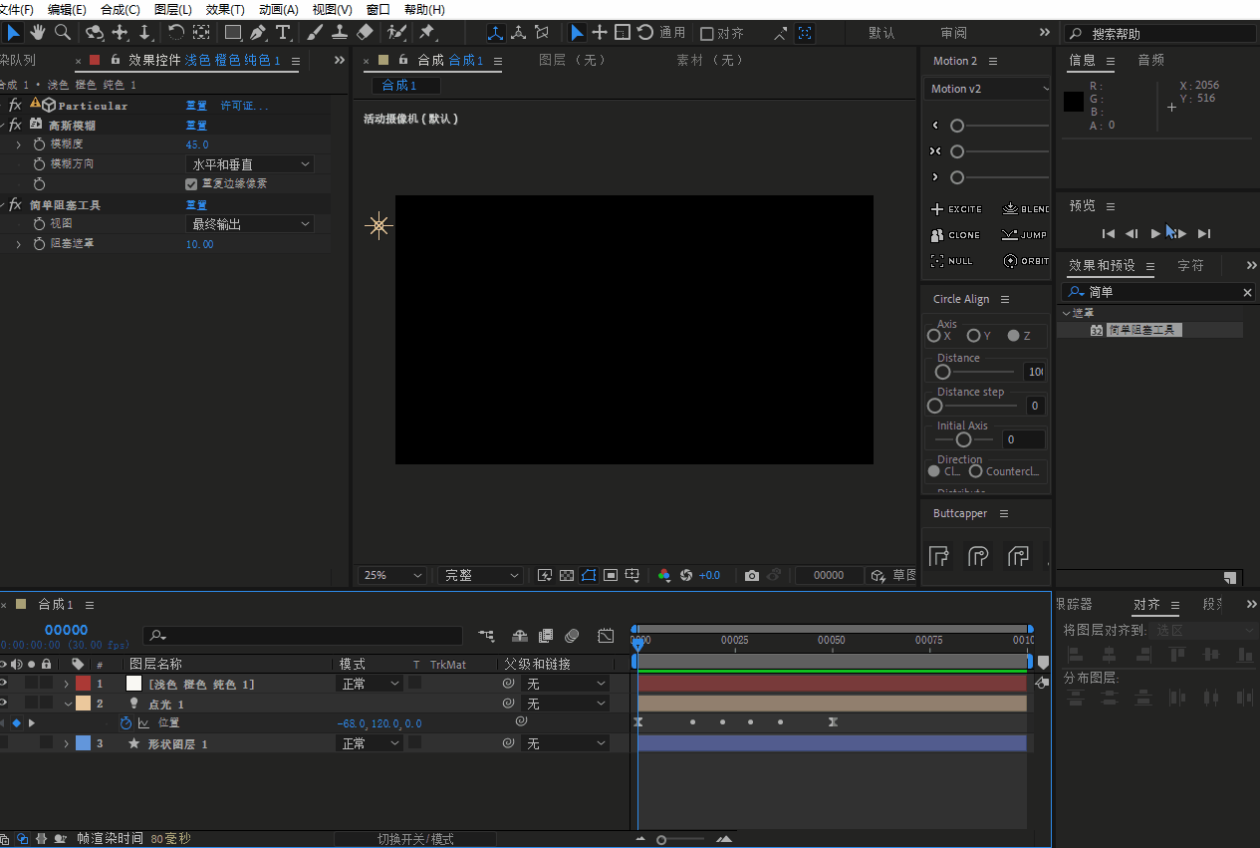The height and width of the screenshot is (848, 1260).
Task: Select the Brush tool
Action: click(315, 33)
